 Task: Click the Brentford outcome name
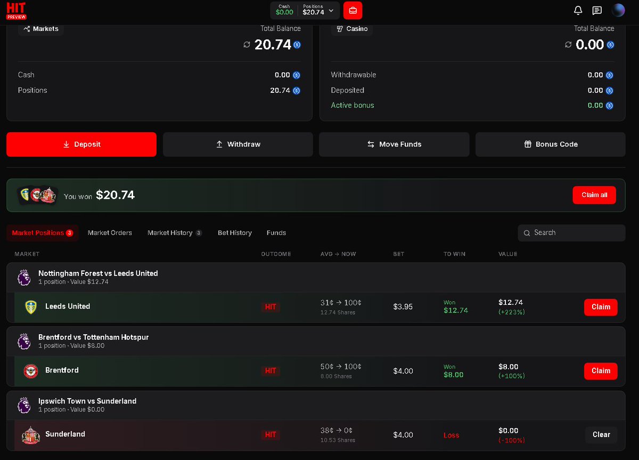(62, 370)
